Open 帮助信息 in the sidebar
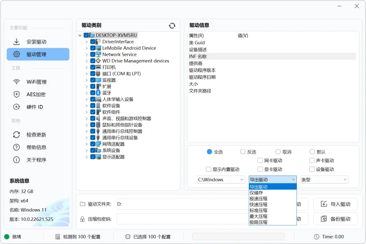 click(38, 147)
